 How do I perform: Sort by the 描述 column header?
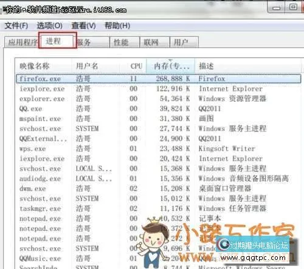coord(248,66)
